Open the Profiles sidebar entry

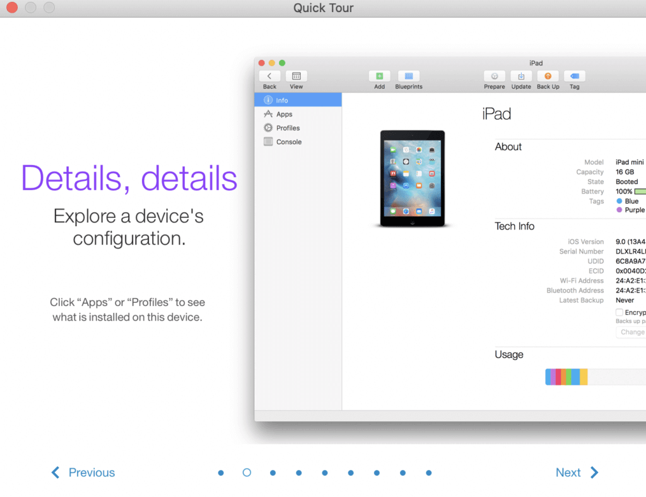click(267, 127)
